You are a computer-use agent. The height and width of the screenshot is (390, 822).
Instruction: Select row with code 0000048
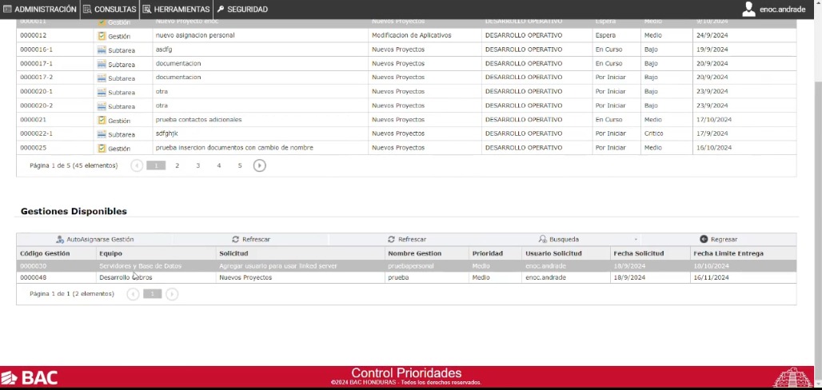click(x=406, y=277)
